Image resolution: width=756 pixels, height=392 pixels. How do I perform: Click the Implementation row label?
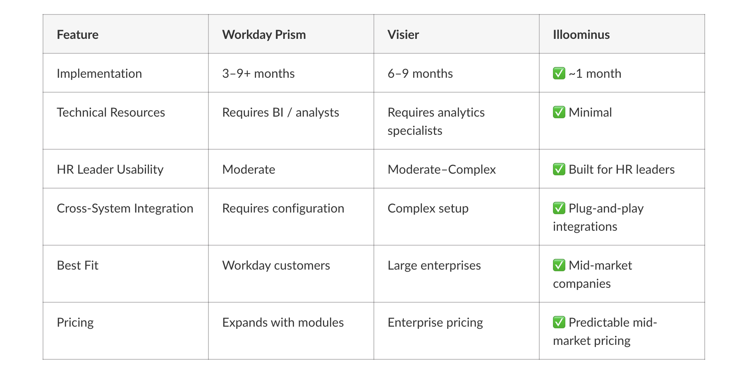click(99, 73)
